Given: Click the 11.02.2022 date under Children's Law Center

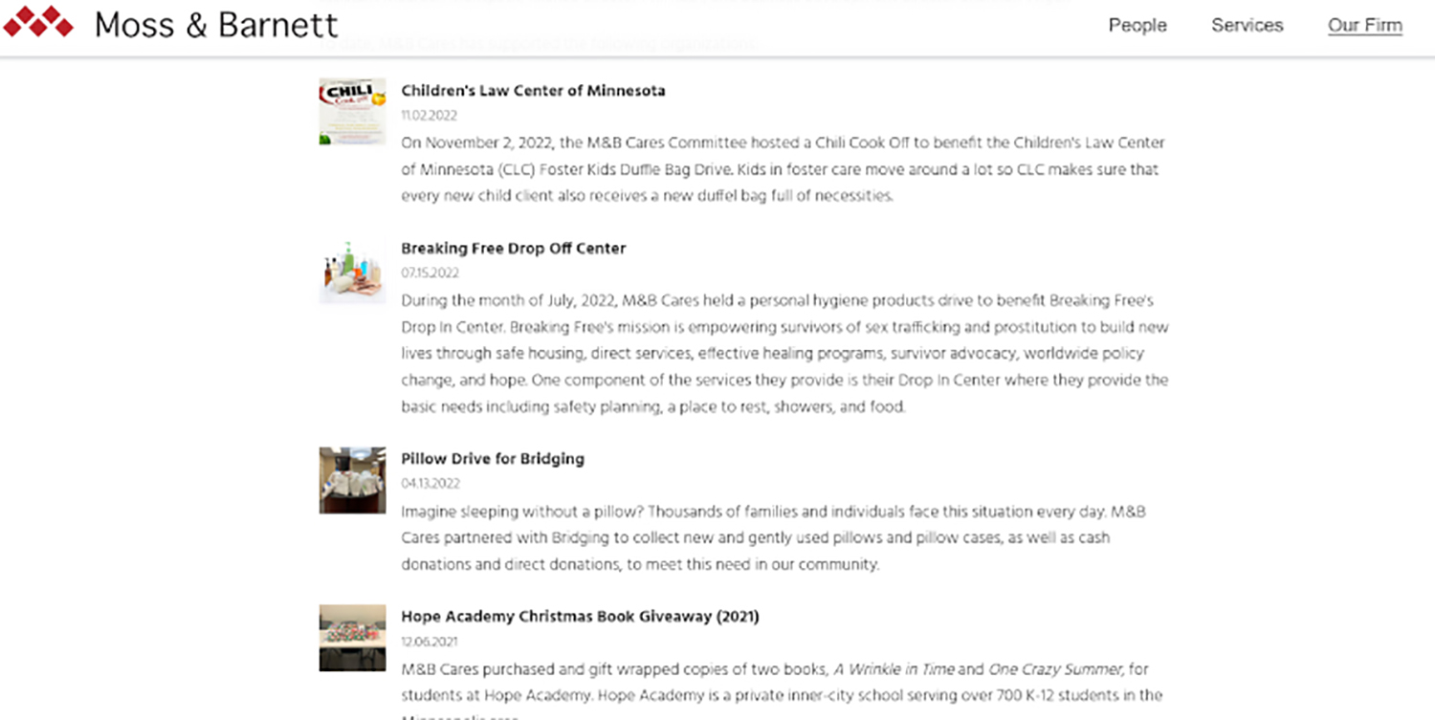Looking at the screenshot, I should coord(429,115).
